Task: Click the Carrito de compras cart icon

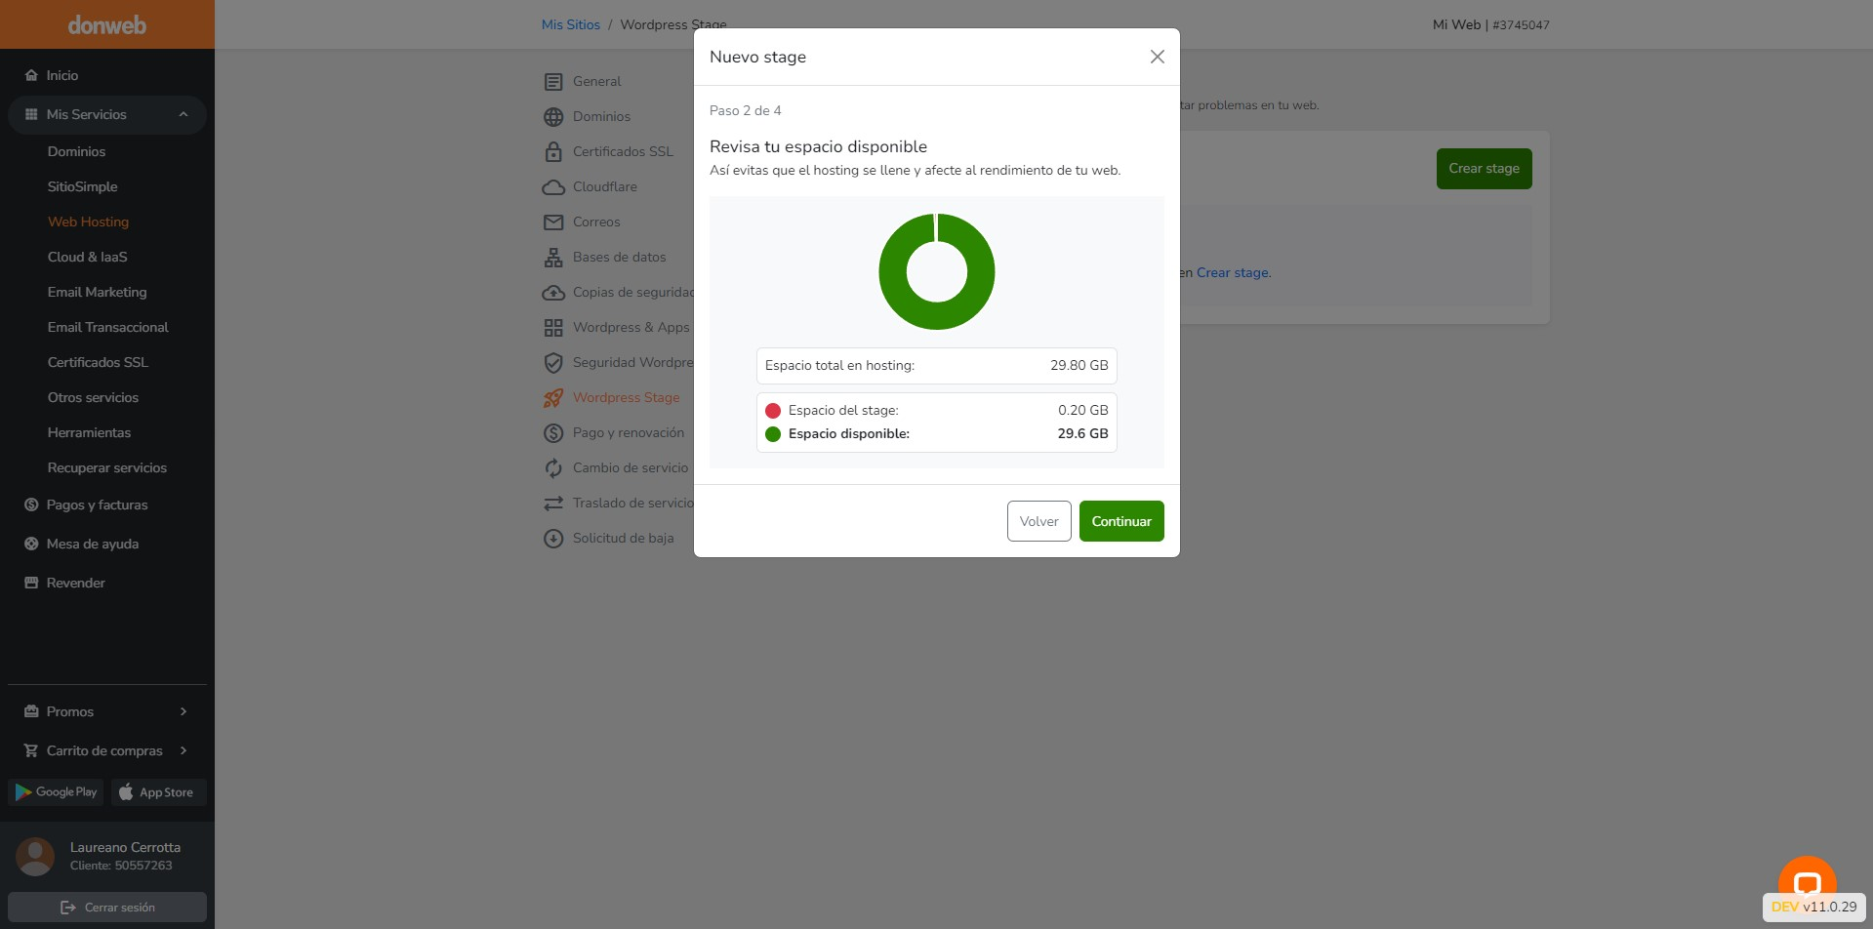Action: coord(31,750)
